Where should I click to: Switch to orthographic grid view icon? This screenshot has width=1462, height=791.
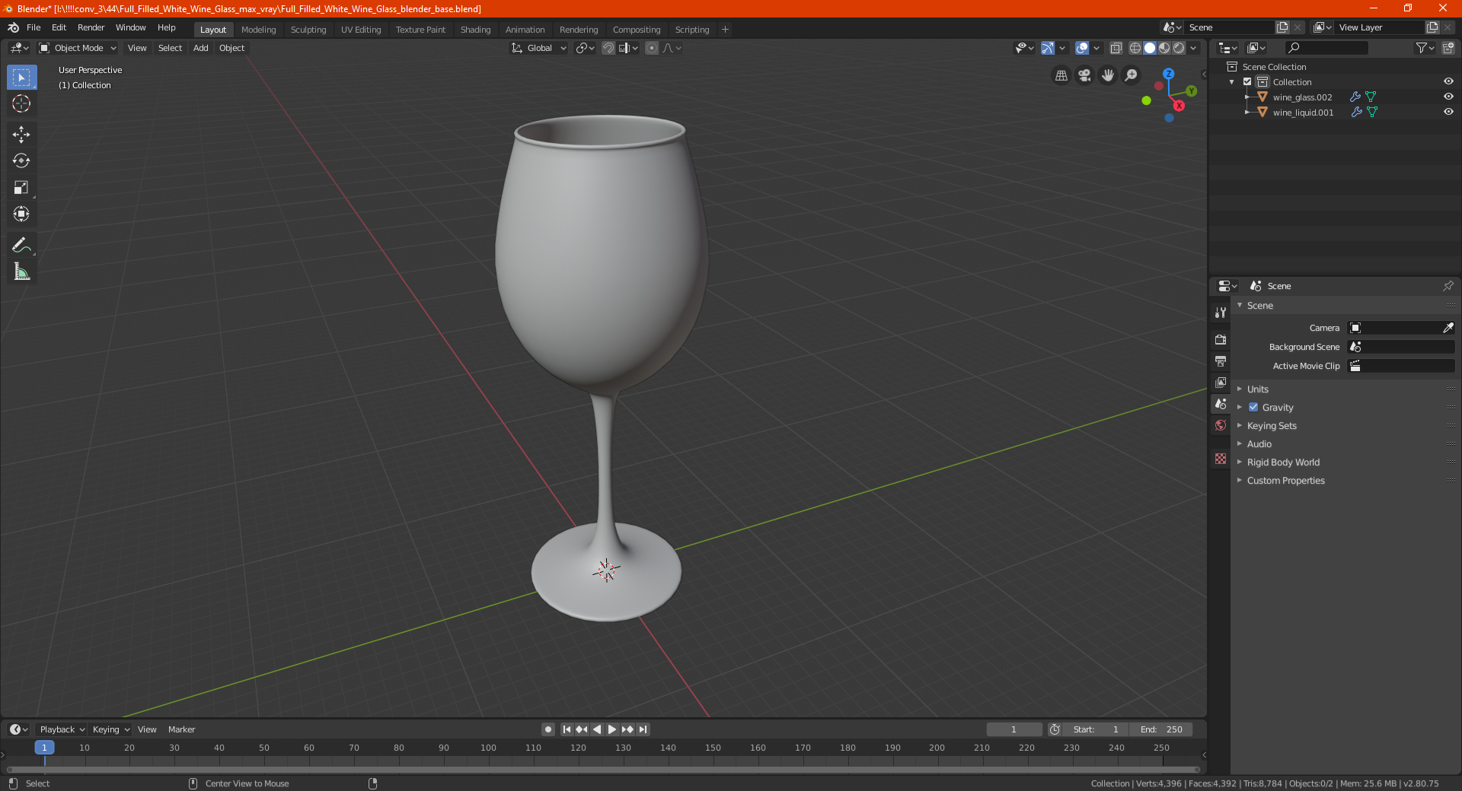coord(1061,75)
